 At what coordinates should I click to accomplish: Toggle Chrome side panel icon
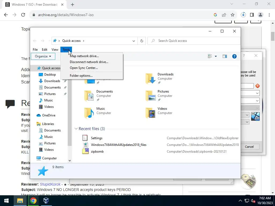click(x=252, y=15)
